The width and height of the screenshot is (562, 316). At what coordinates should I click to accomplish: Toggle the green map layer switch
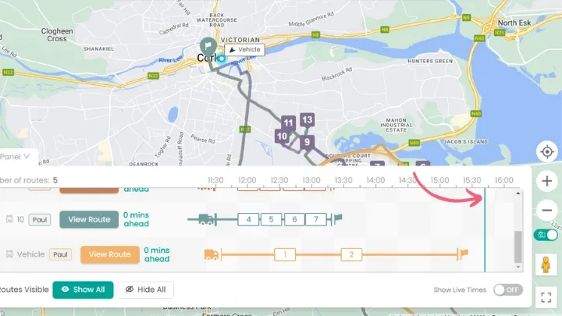point(546,235)
